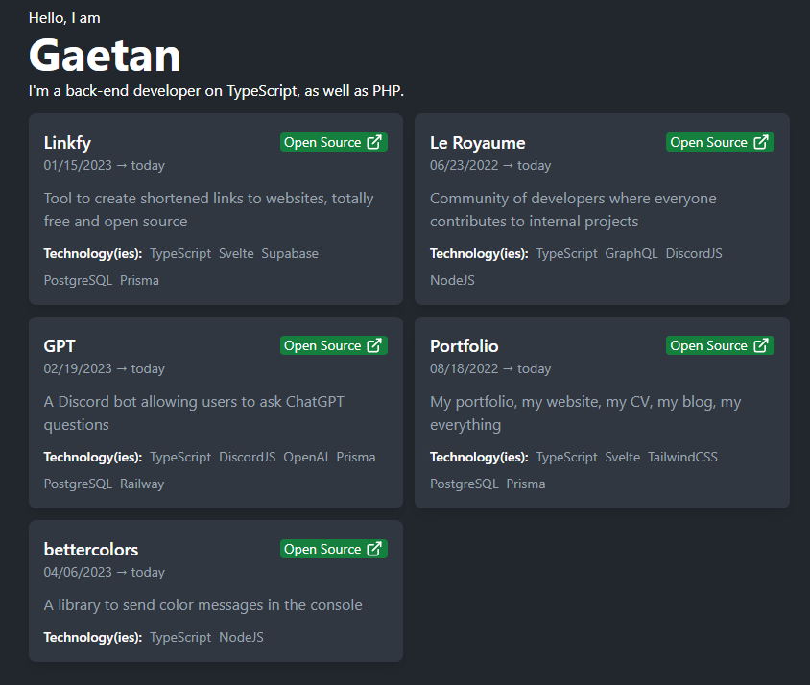
Task: Click the Supabase tag on Linkfy
Action: [290, 252]
